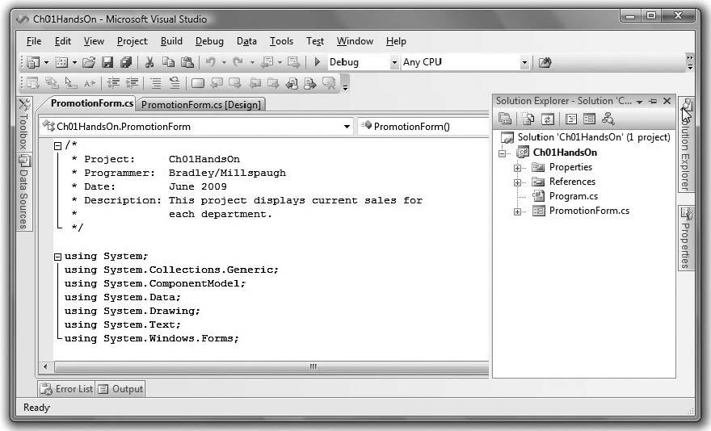Click the Decrease Indent icon
Screen dimensions: 711x431
[x=113, y=83]
